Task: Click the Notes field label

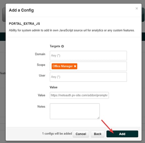Action: [x=41, y=107]
